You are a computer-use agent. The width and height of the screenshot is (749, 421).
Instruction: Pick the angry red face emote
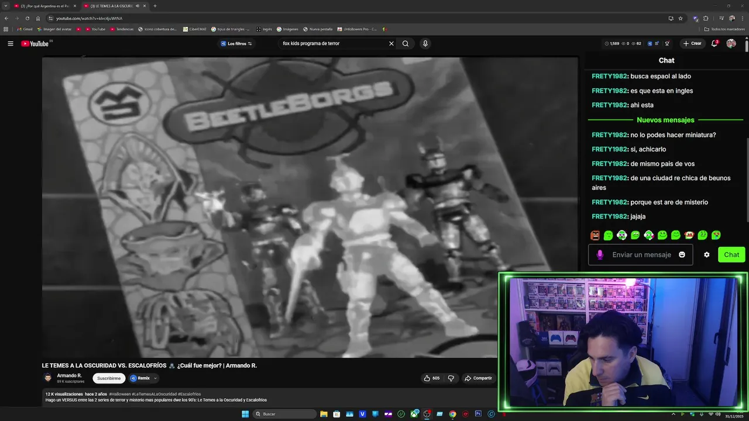click(595, 235)
